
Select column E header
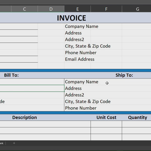pyautogui.click(x=77, y=9)
